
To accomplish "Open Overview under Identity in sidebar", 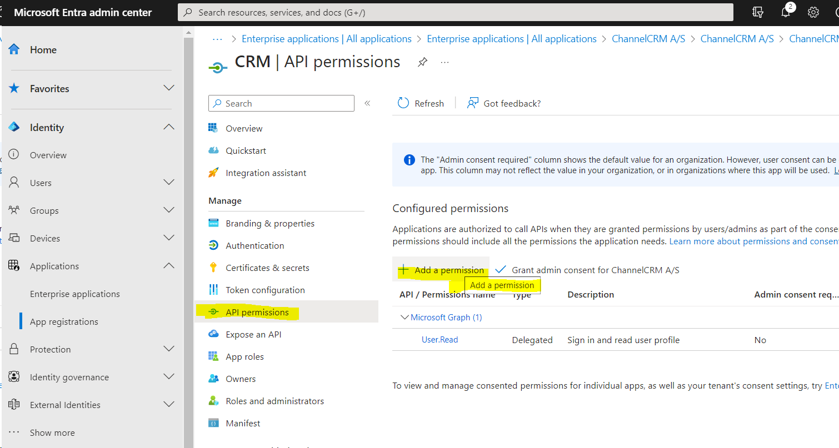I will tap(48, 155).
